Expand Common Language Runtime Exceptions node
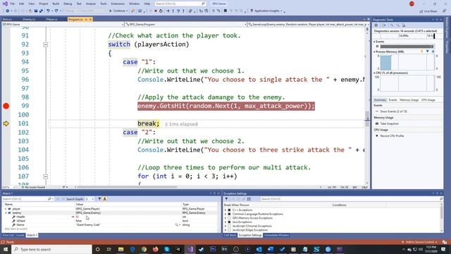This screenshot has width=451, height=254. point(225,214)
